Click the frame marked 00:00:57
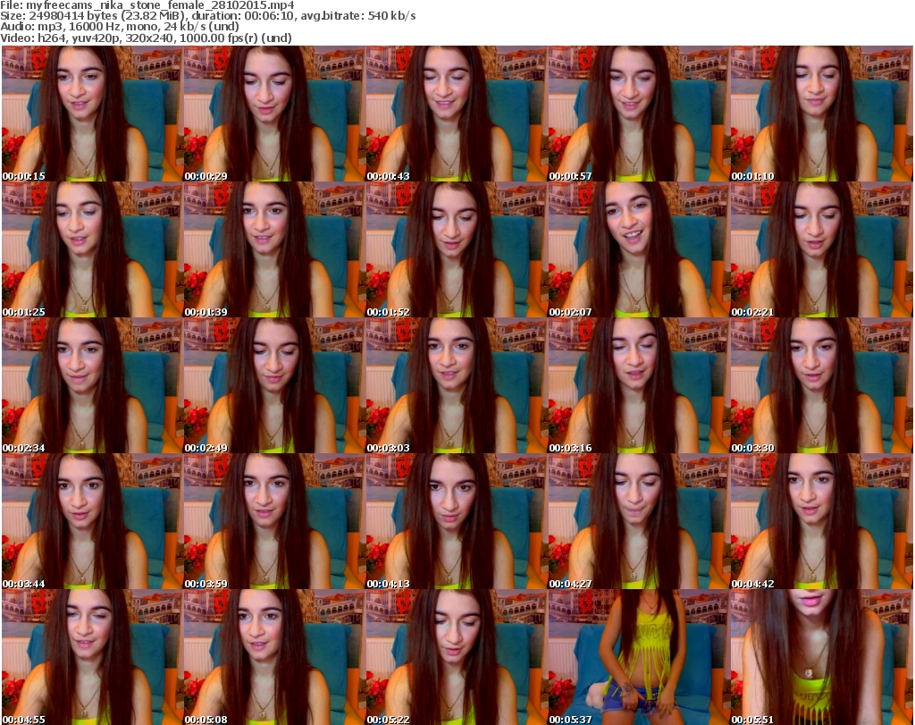Viewport: 915px width, 725px height. (638, 114)
